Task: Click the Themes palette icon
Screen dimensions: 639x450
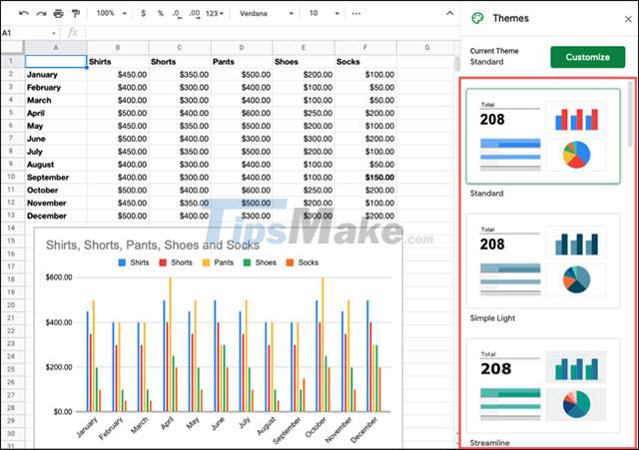Action: pos(477,18)
